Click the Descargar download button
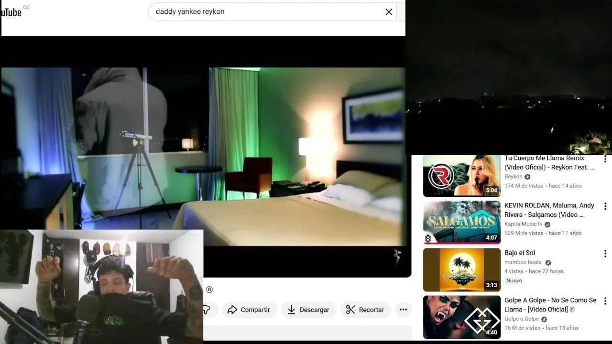This screenshot has height=344, width=612. click(x=308, y=310)
